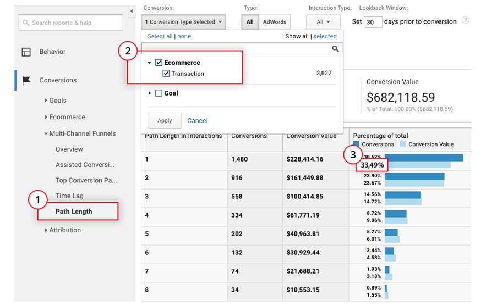
Task: Collapse the Ecommerce group arrow
Action: (149, 63)
